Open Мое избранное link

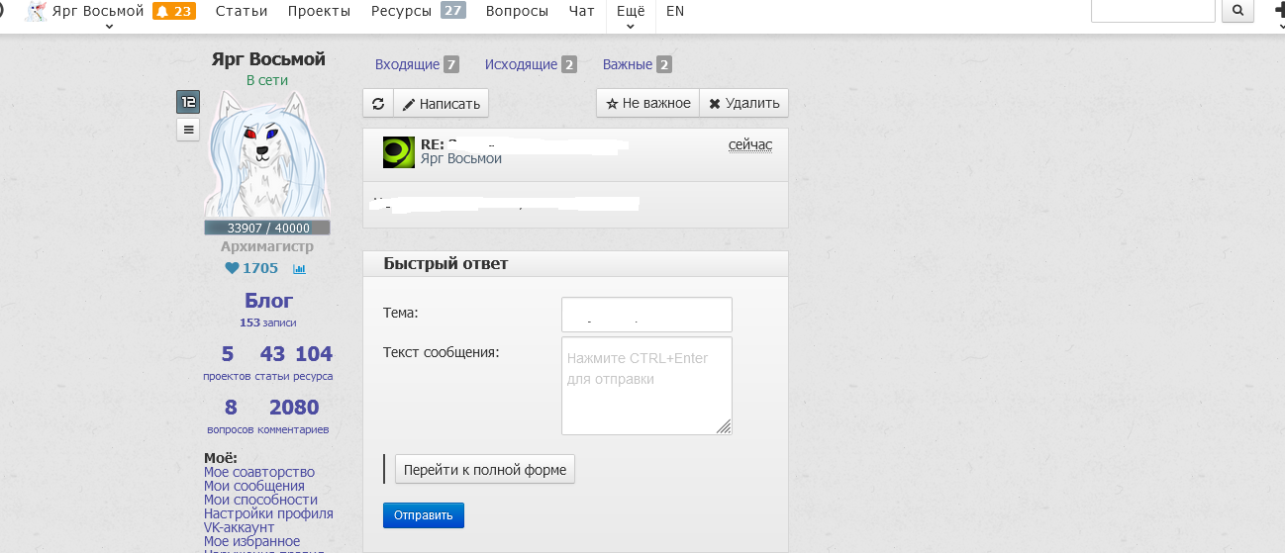click(x=251, y=541)
